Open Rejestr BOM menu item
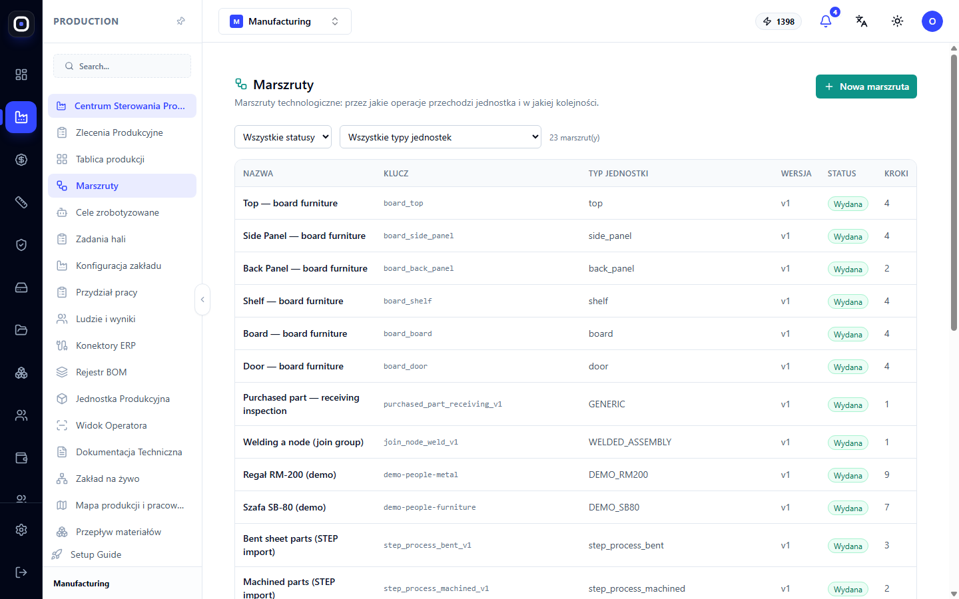This screenshot has height=599, width=959. pos(122,372)
